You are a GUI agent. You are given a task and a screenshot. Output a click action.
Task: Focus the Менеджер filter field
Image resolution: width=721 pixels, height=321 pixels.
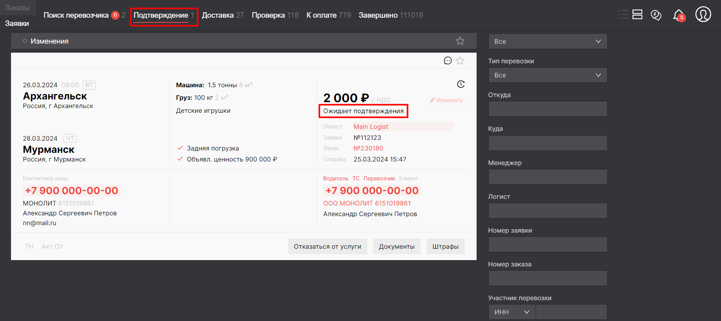(x=548, y=177)
